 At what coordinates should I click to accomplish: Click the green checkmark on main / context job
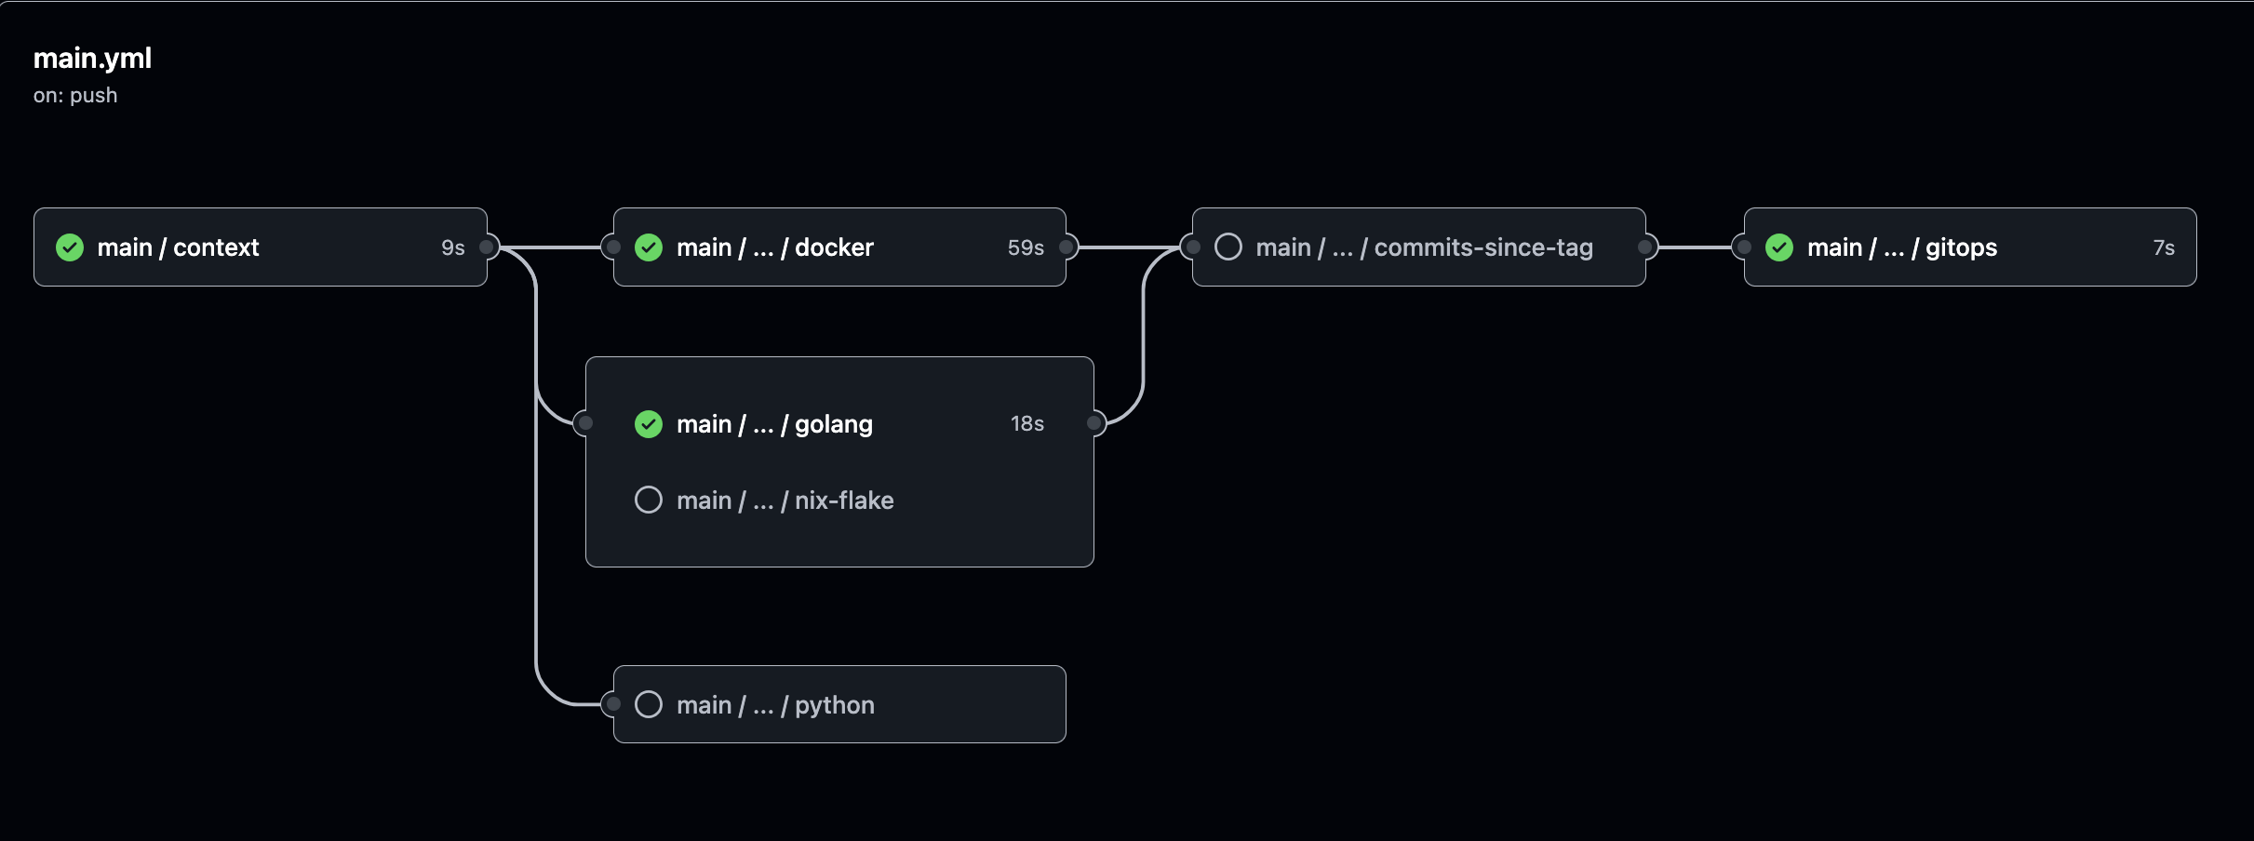pos(68,247)
